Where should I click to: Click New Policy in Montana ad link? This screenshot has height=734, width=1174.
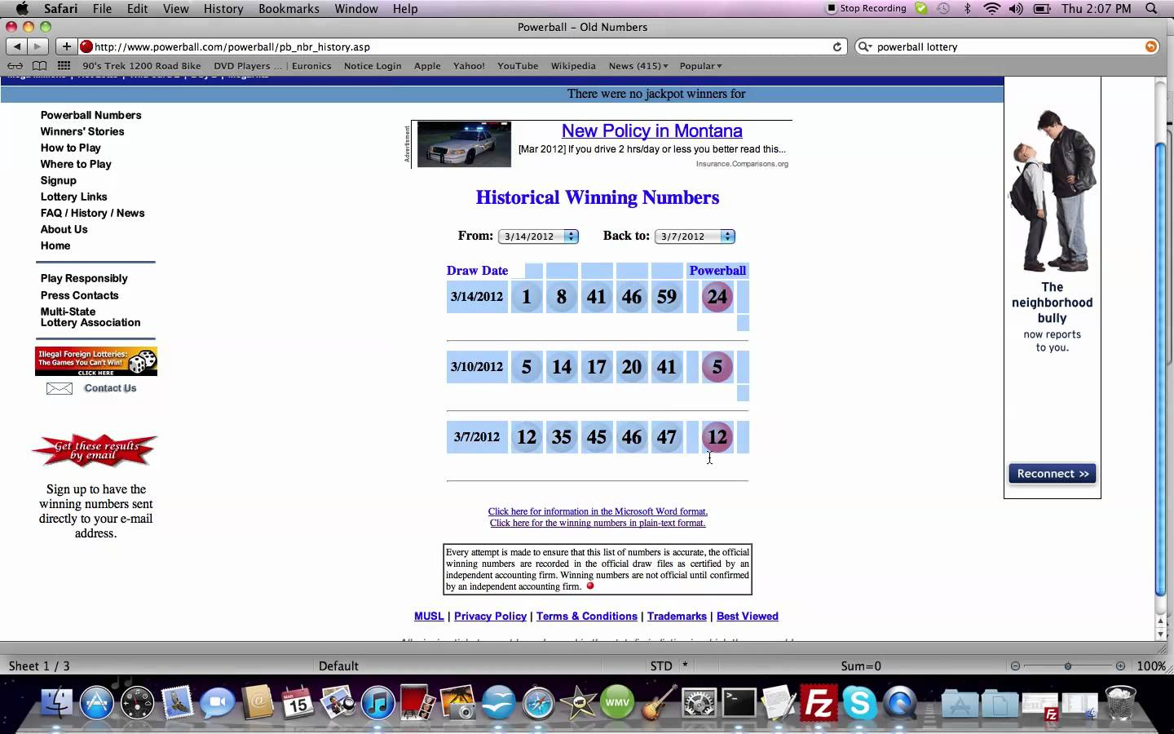coord(652,130)
